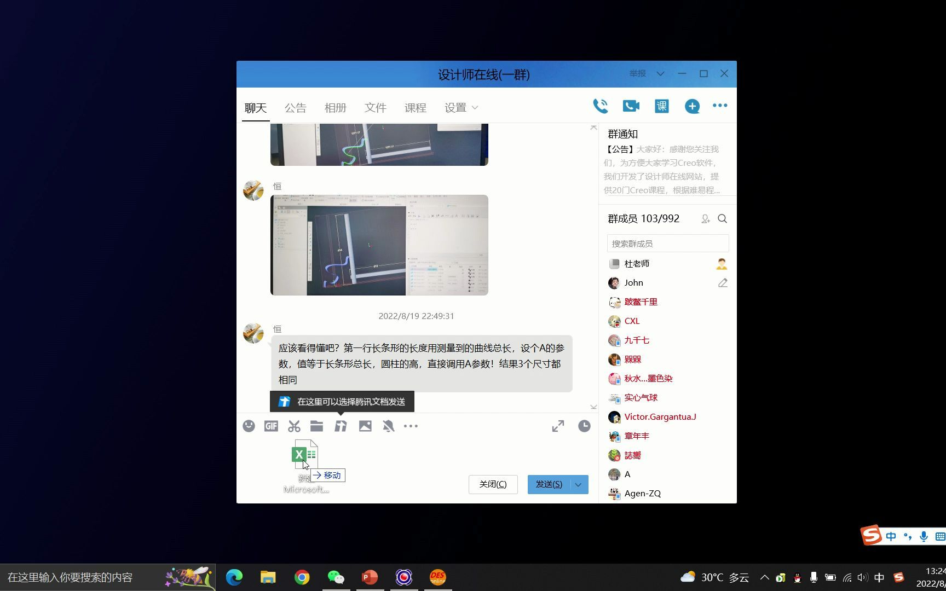The height and width of the screenshot is (591, 946).
Task: Send a picture via the image icon
Action: [366, 426]
